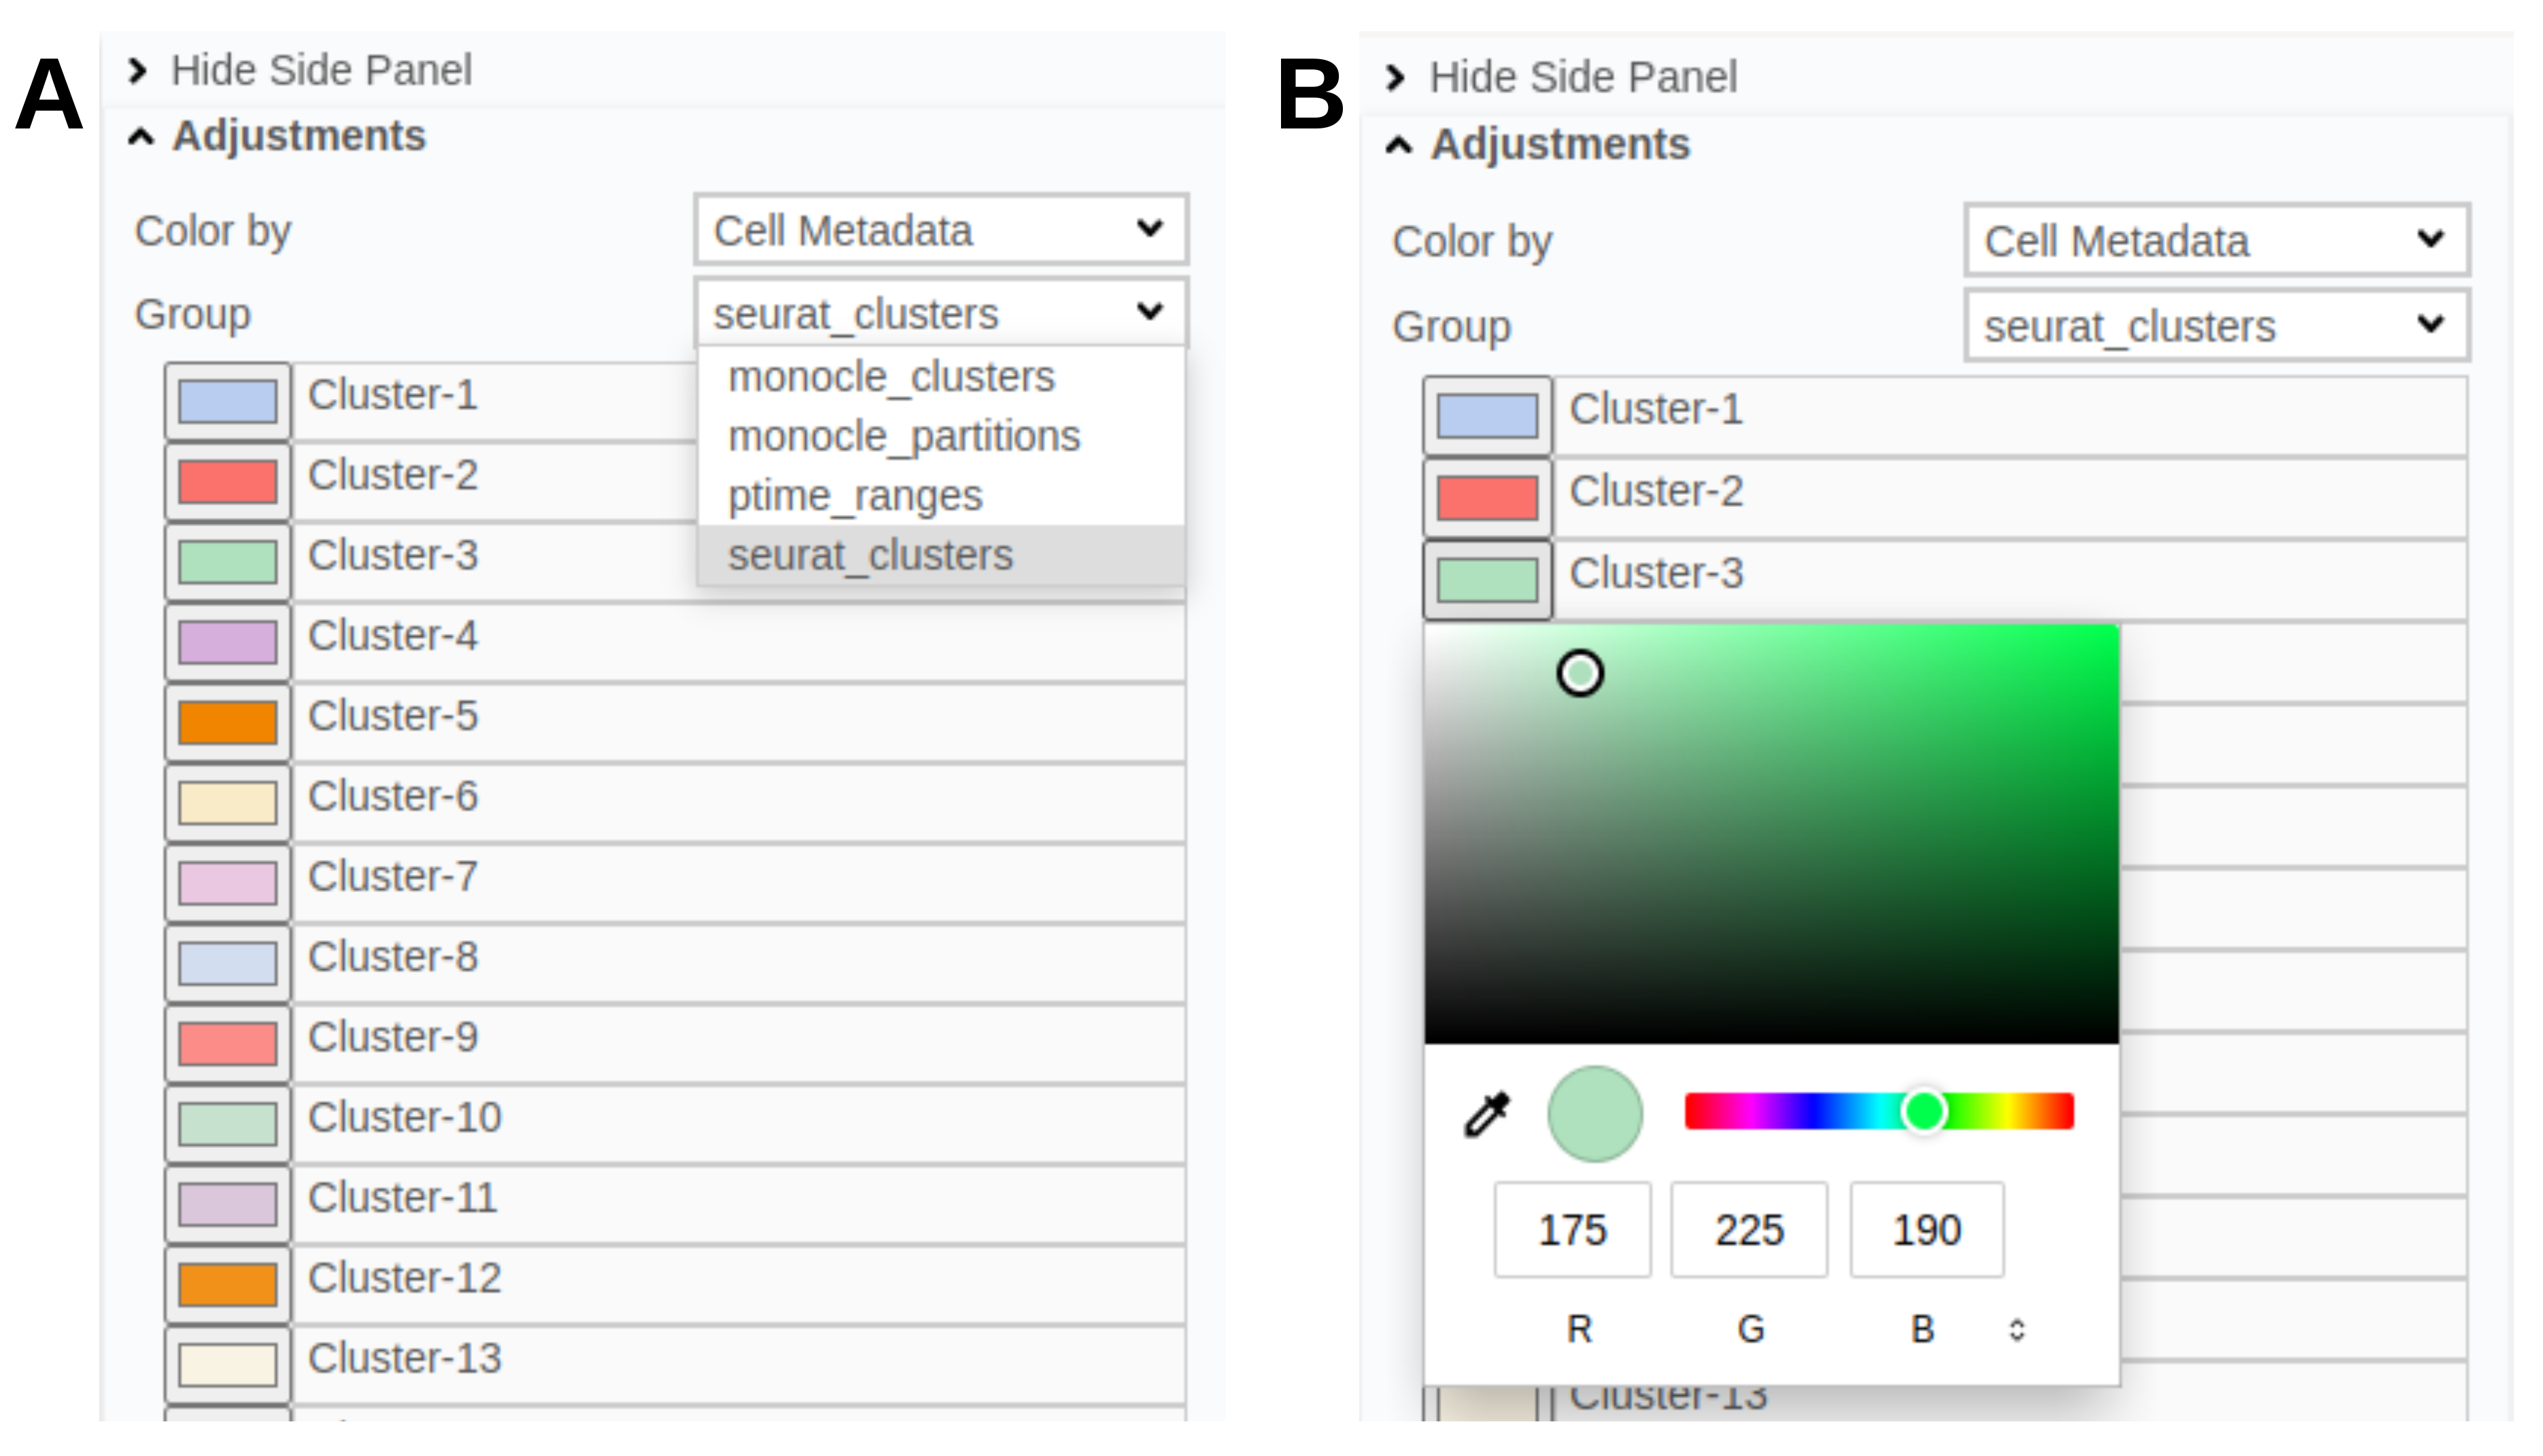Click the R value field showing 175

point(1572,1230)
